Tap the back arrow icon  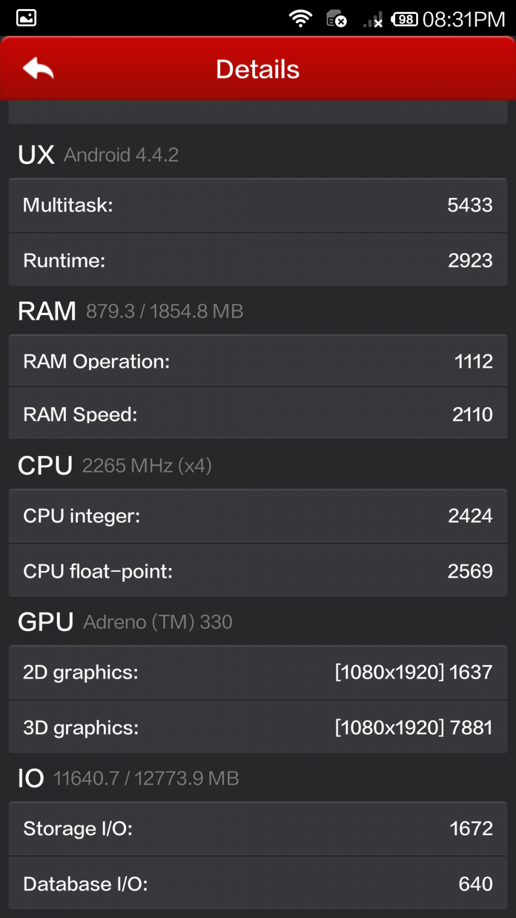38,69
